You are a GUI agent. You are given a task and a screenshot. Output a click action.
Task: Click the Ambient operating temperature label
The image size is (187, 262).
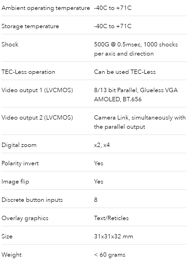(46, 8)
